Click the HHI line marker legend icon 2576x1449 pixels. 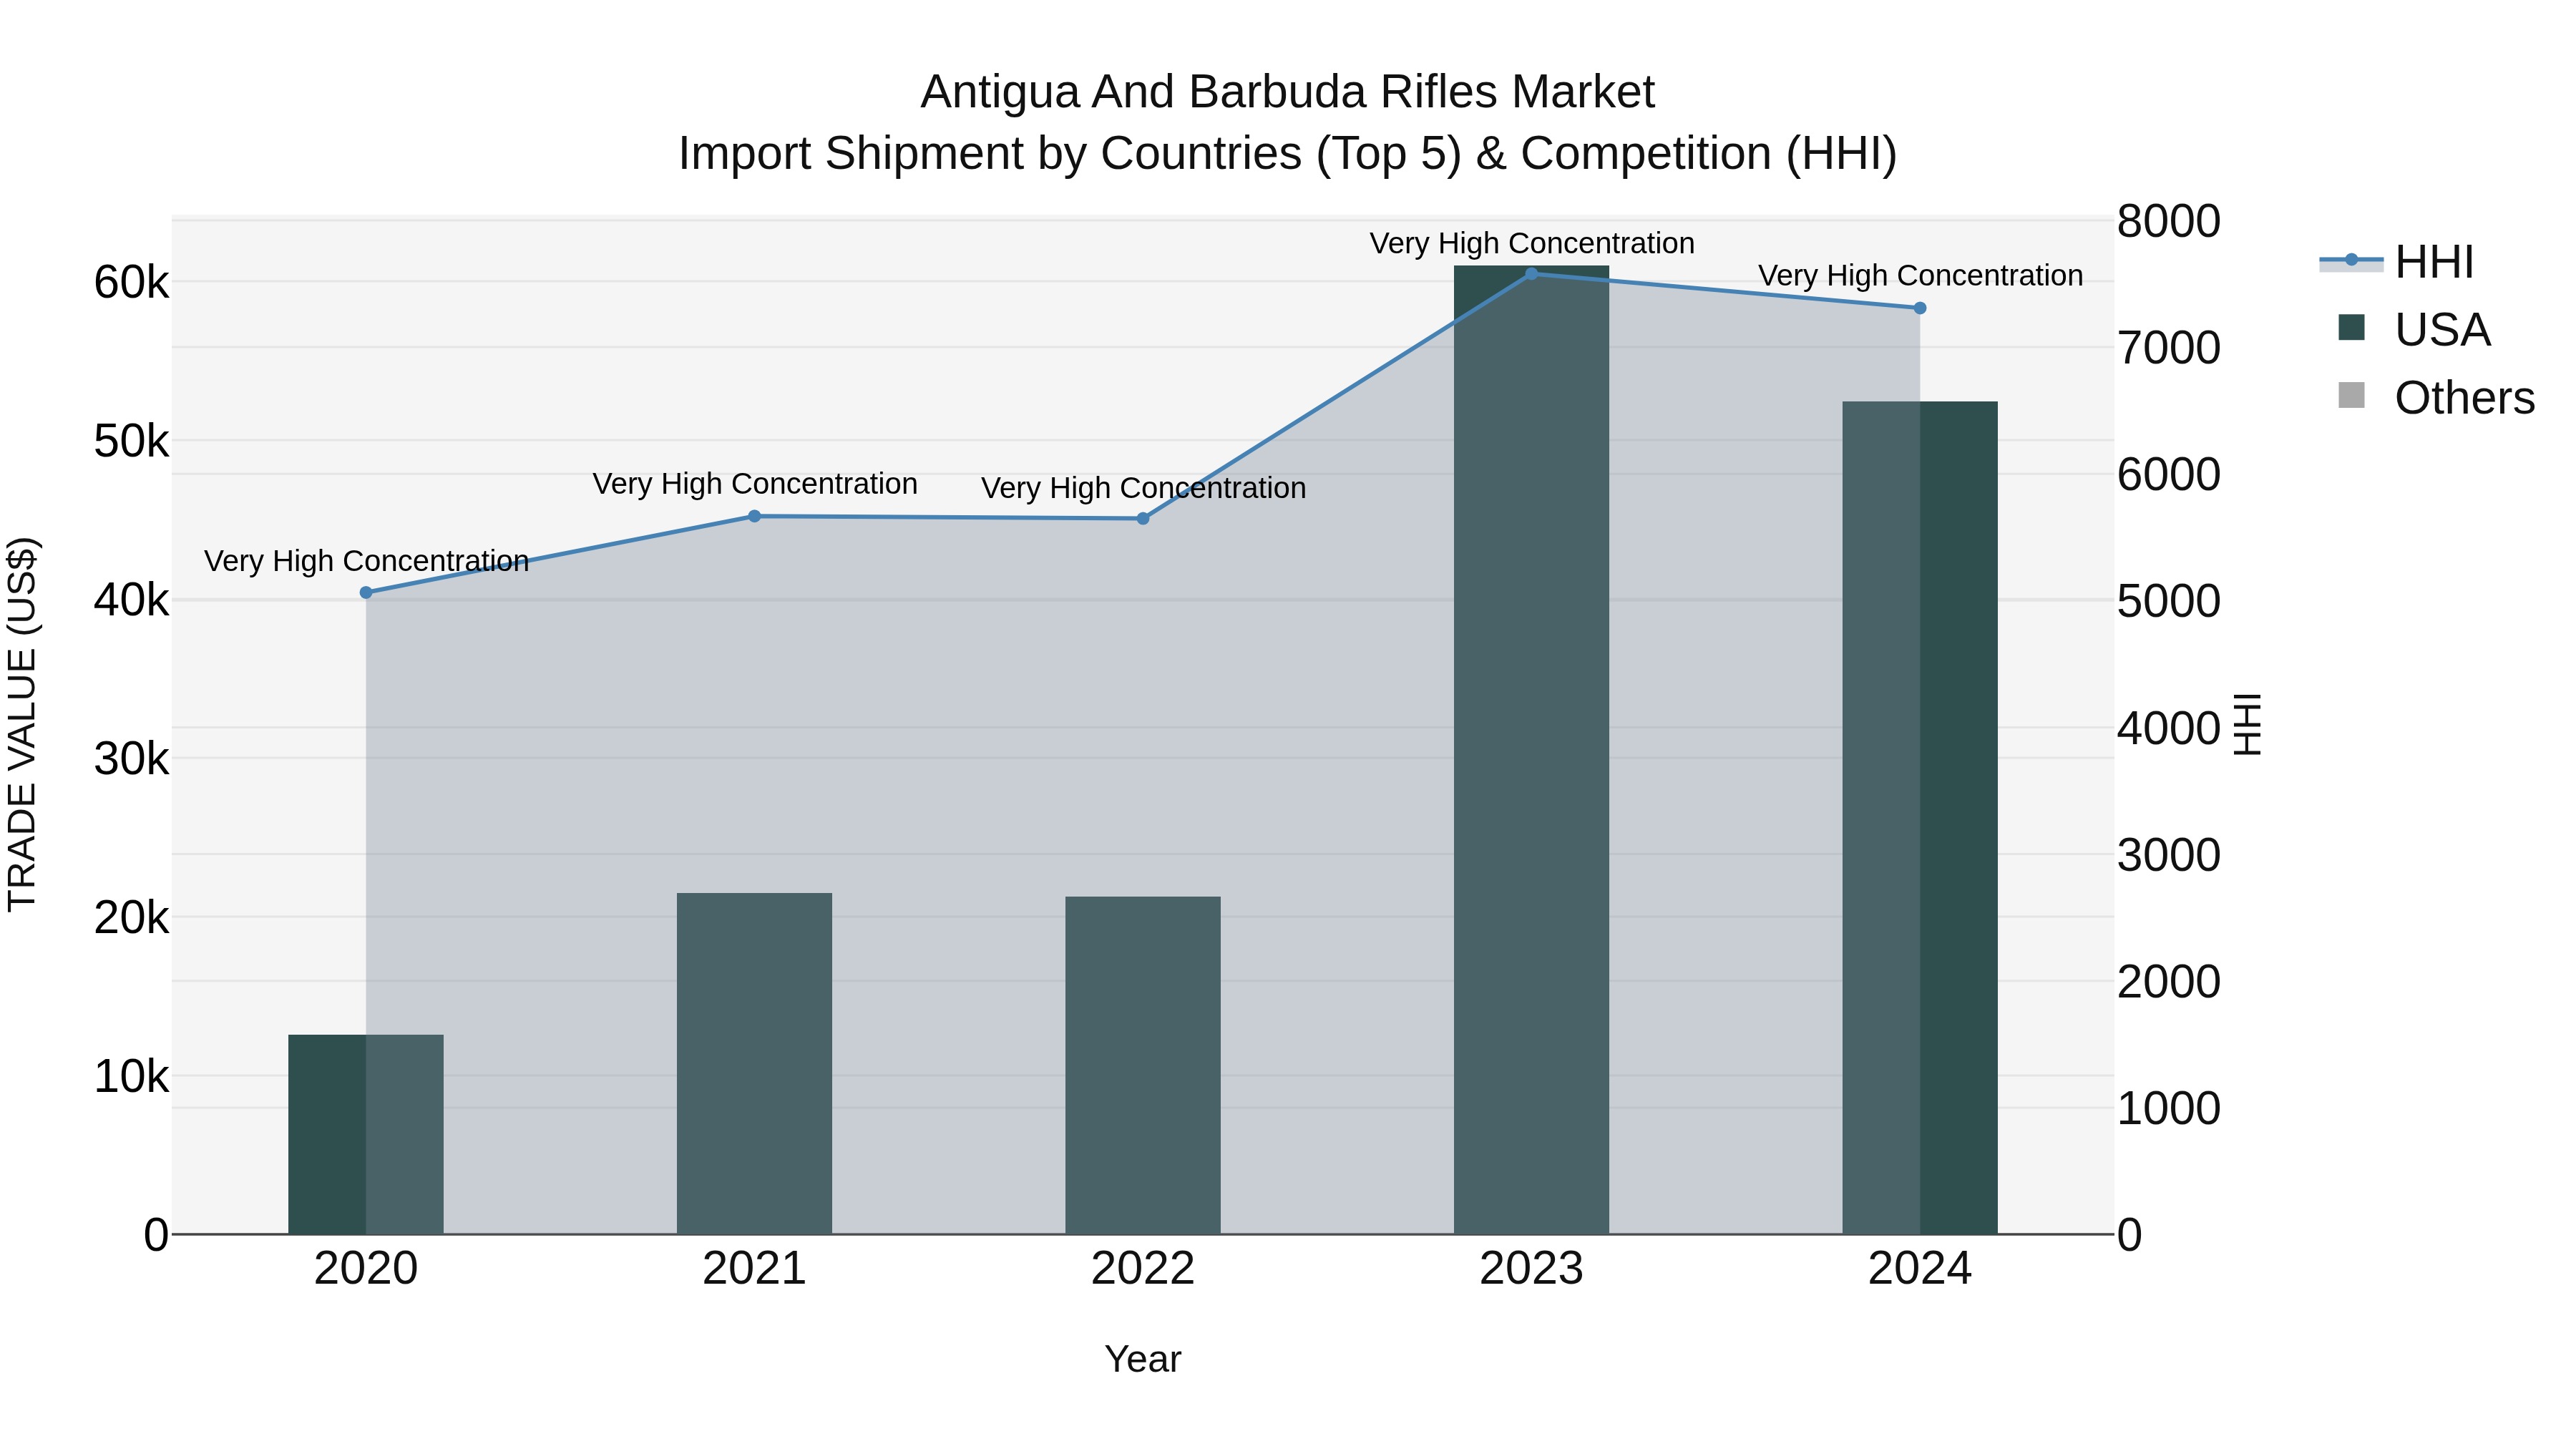2352,261
